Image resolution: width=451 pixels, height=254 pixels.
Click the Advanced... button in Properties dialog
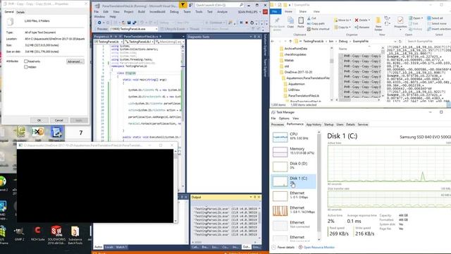(x=75, y=61)
